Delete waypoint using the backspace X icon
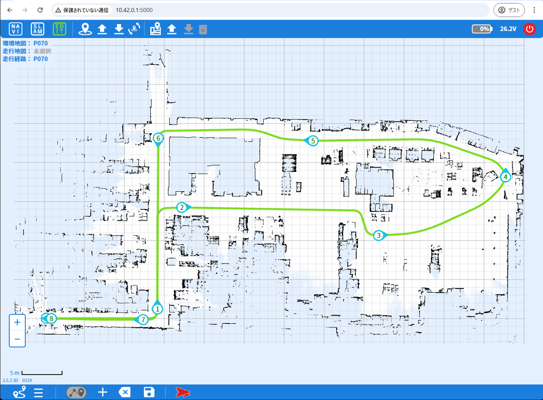543x400 pixels. 124,392
